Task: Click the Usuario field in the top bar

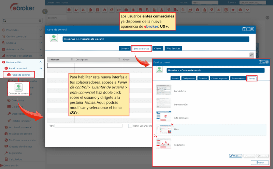Action: pos(205,3)
